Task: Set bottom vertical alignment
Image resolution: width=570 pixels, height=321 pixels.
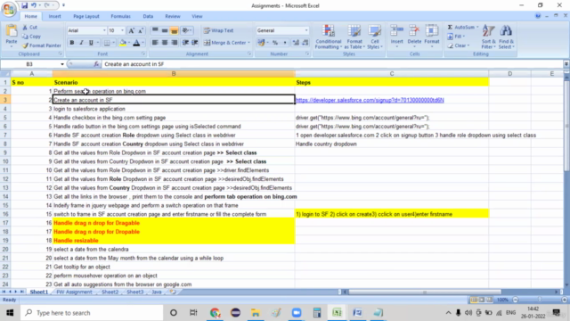Action: pos(175,30)
